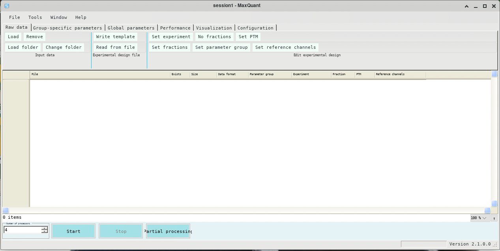Close the MaxQuant window
This screenshot has width=500, height=251.
coord(494,6)
